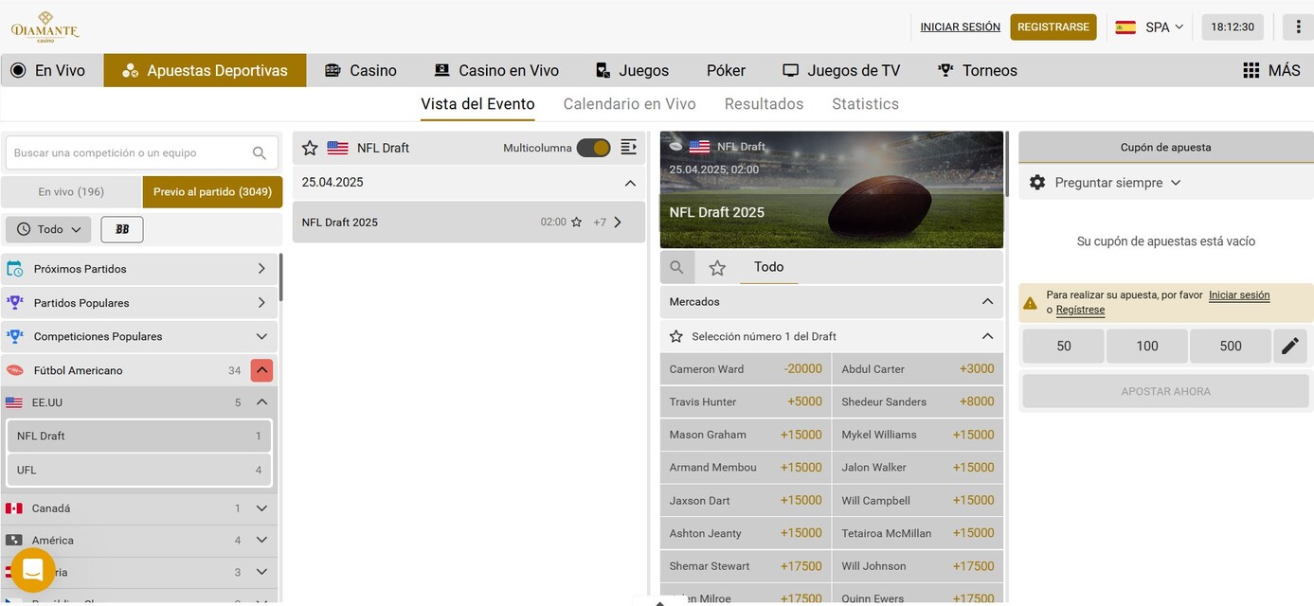The width and height of the screenshot is (1314, 606).
Task: Open NFL Draft 2025 event banner image
Action: point(832,189)
